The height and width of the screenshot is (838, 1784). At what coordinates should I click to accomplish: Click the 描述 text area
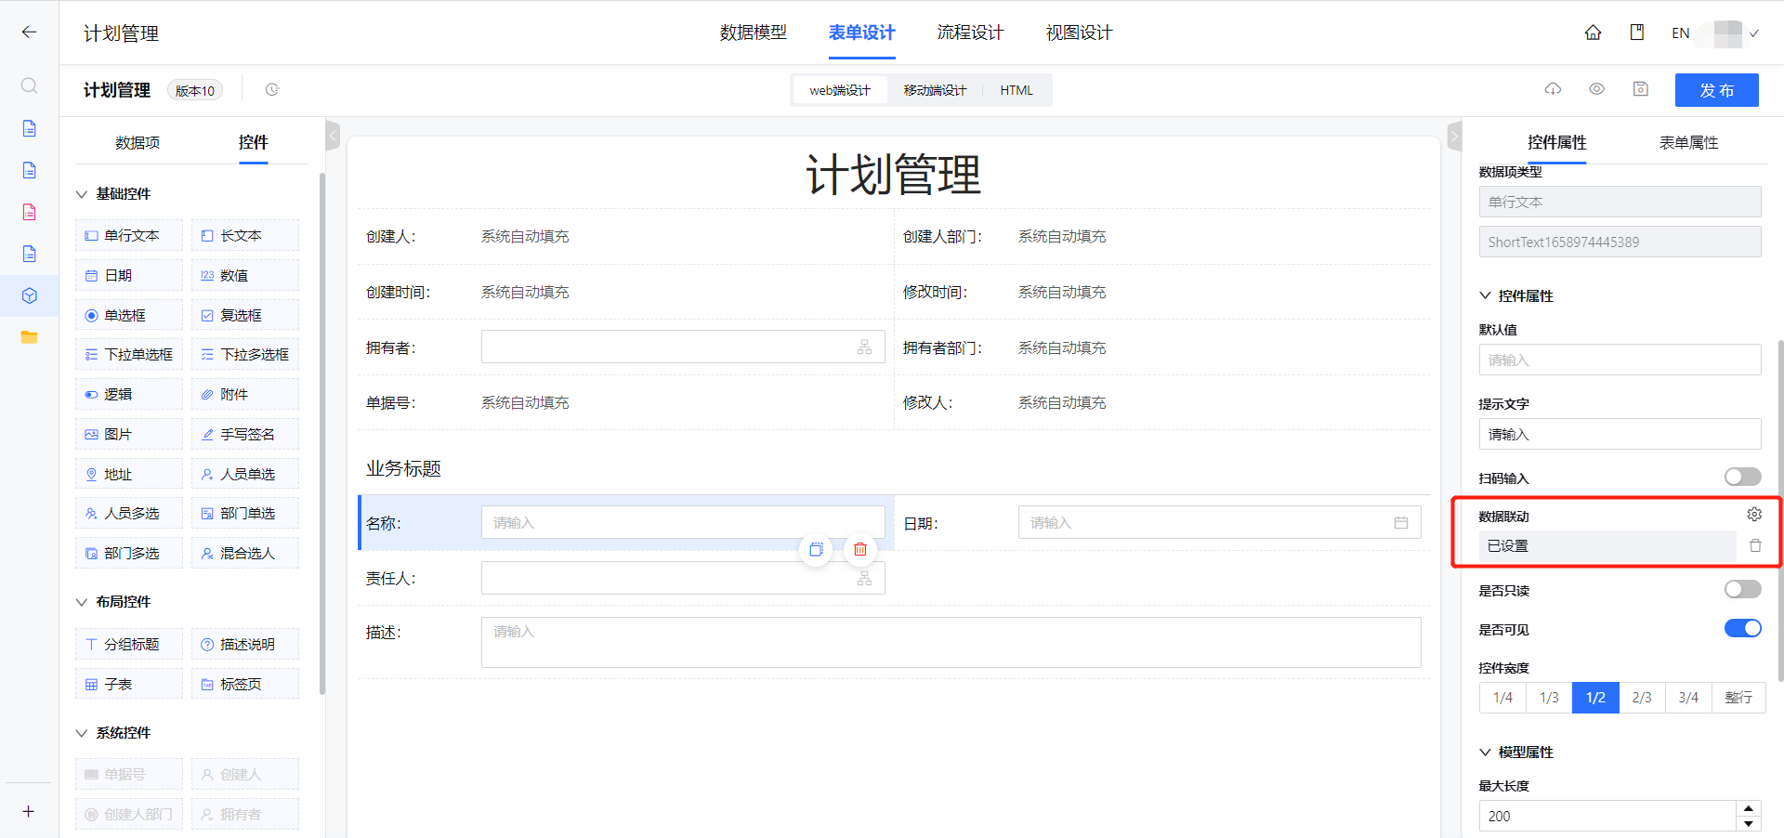pyautogui.click(x=951, y=642)
